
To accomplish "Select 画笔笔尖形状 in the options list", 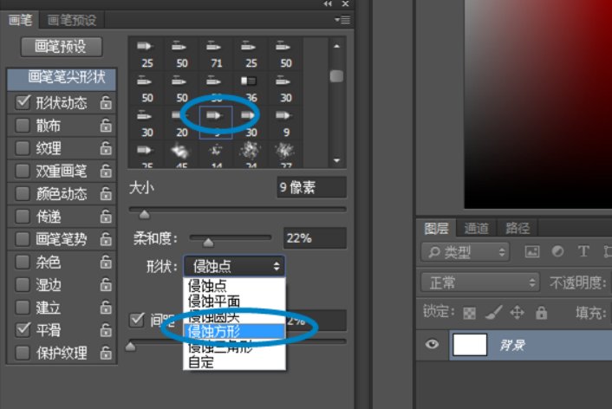I will point(62,78).
